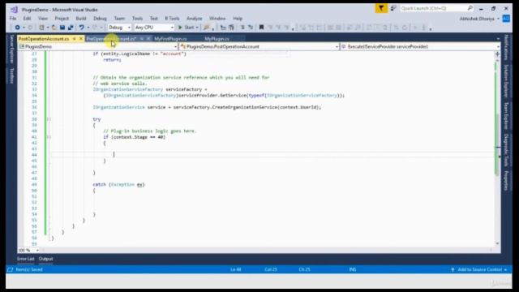519x292 pixels.
Task: Collapse the try block at line 38
Action: tap(49, 119)
